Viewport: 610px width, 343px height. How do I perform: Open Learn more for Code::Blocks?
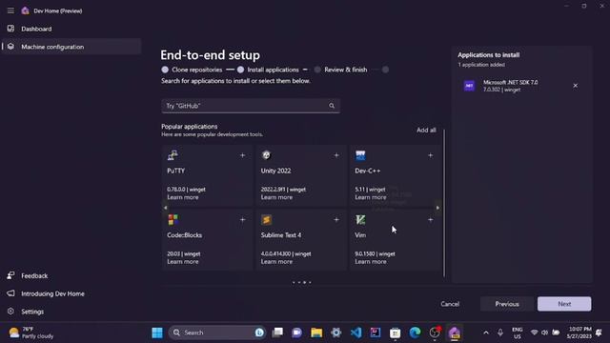[182, 262]
